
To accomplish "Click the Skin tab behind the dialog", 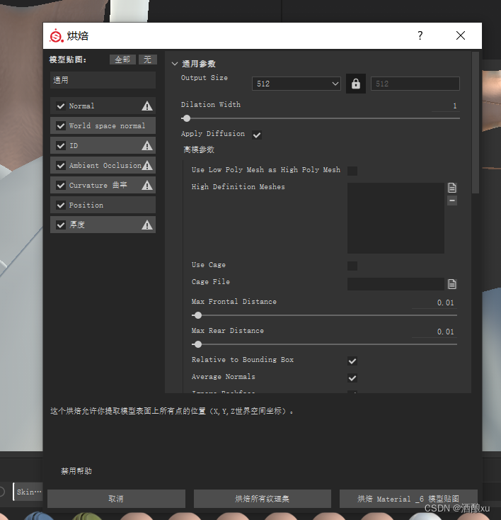I will [x=28, y=492].
